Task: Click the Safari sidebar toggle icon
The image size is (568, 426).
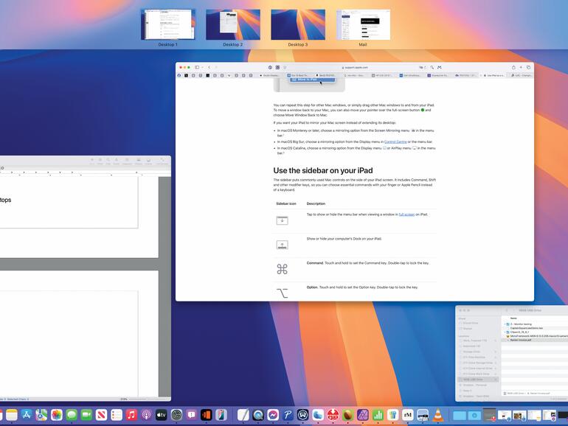Action: 197,67
